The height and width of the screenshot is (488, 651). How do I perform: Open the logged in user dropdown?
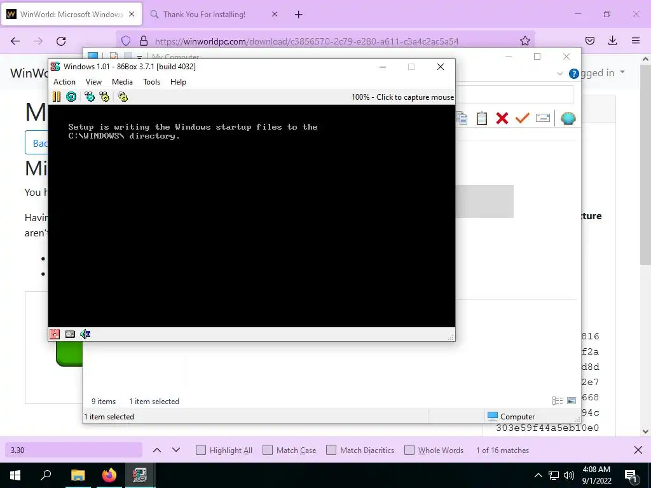coord(602,73)
